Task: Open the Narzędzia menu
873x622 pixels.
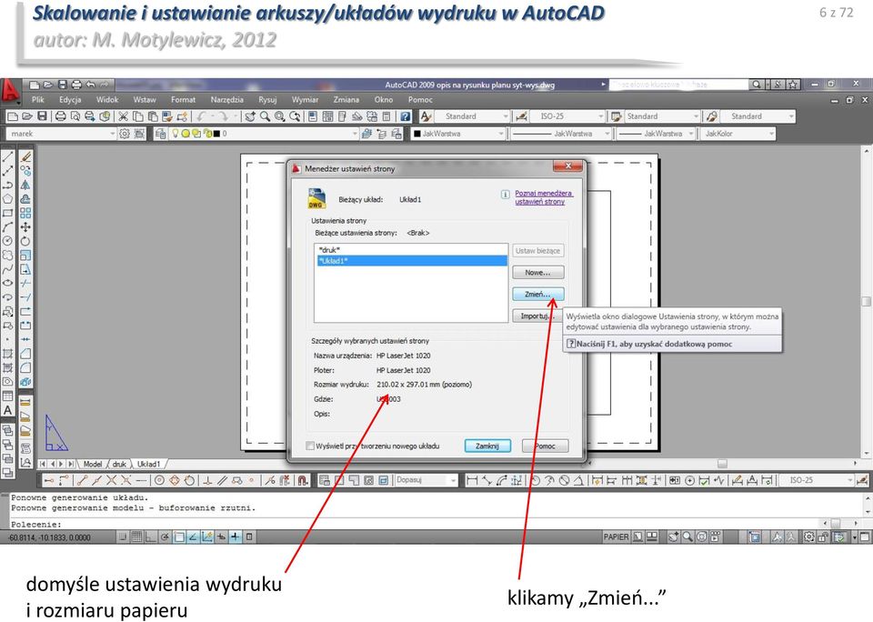Action: coord(227,100)
